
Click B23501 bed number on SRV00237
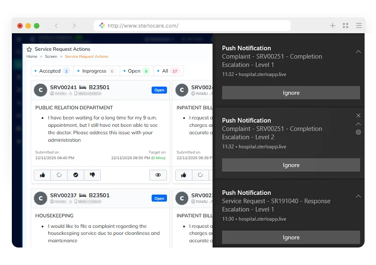99,195
